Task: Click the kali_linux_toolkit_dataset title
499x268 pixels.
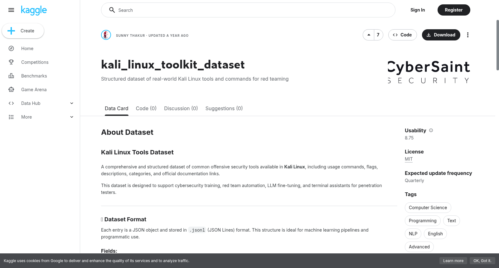Action: (x=173, y=65)
